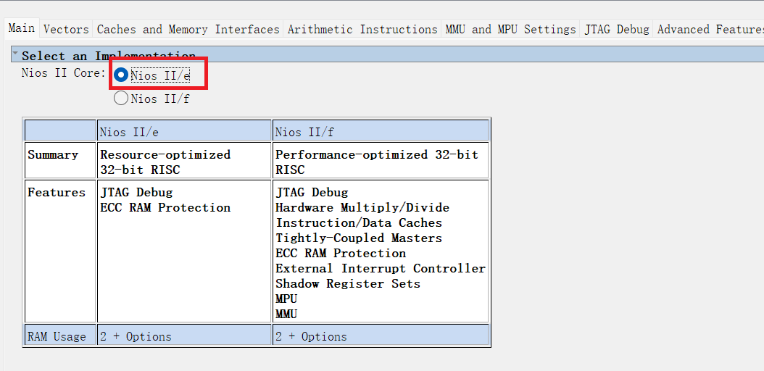Collapse the Select an Implementation section
Viewport: 764px width, 371px height.
point(16,54)
